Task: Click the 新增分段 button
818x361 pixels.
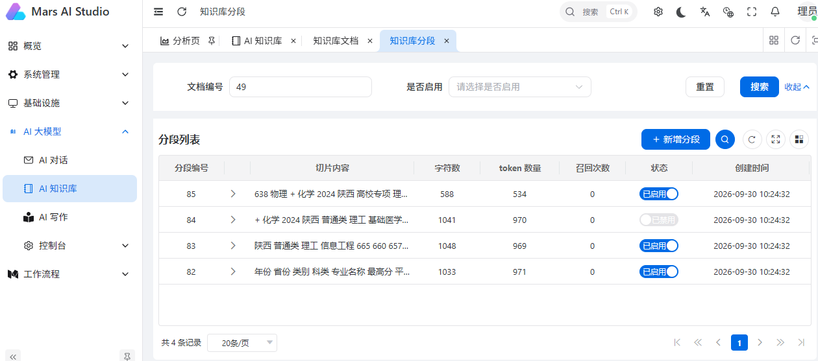Action: tap(676, 139)
